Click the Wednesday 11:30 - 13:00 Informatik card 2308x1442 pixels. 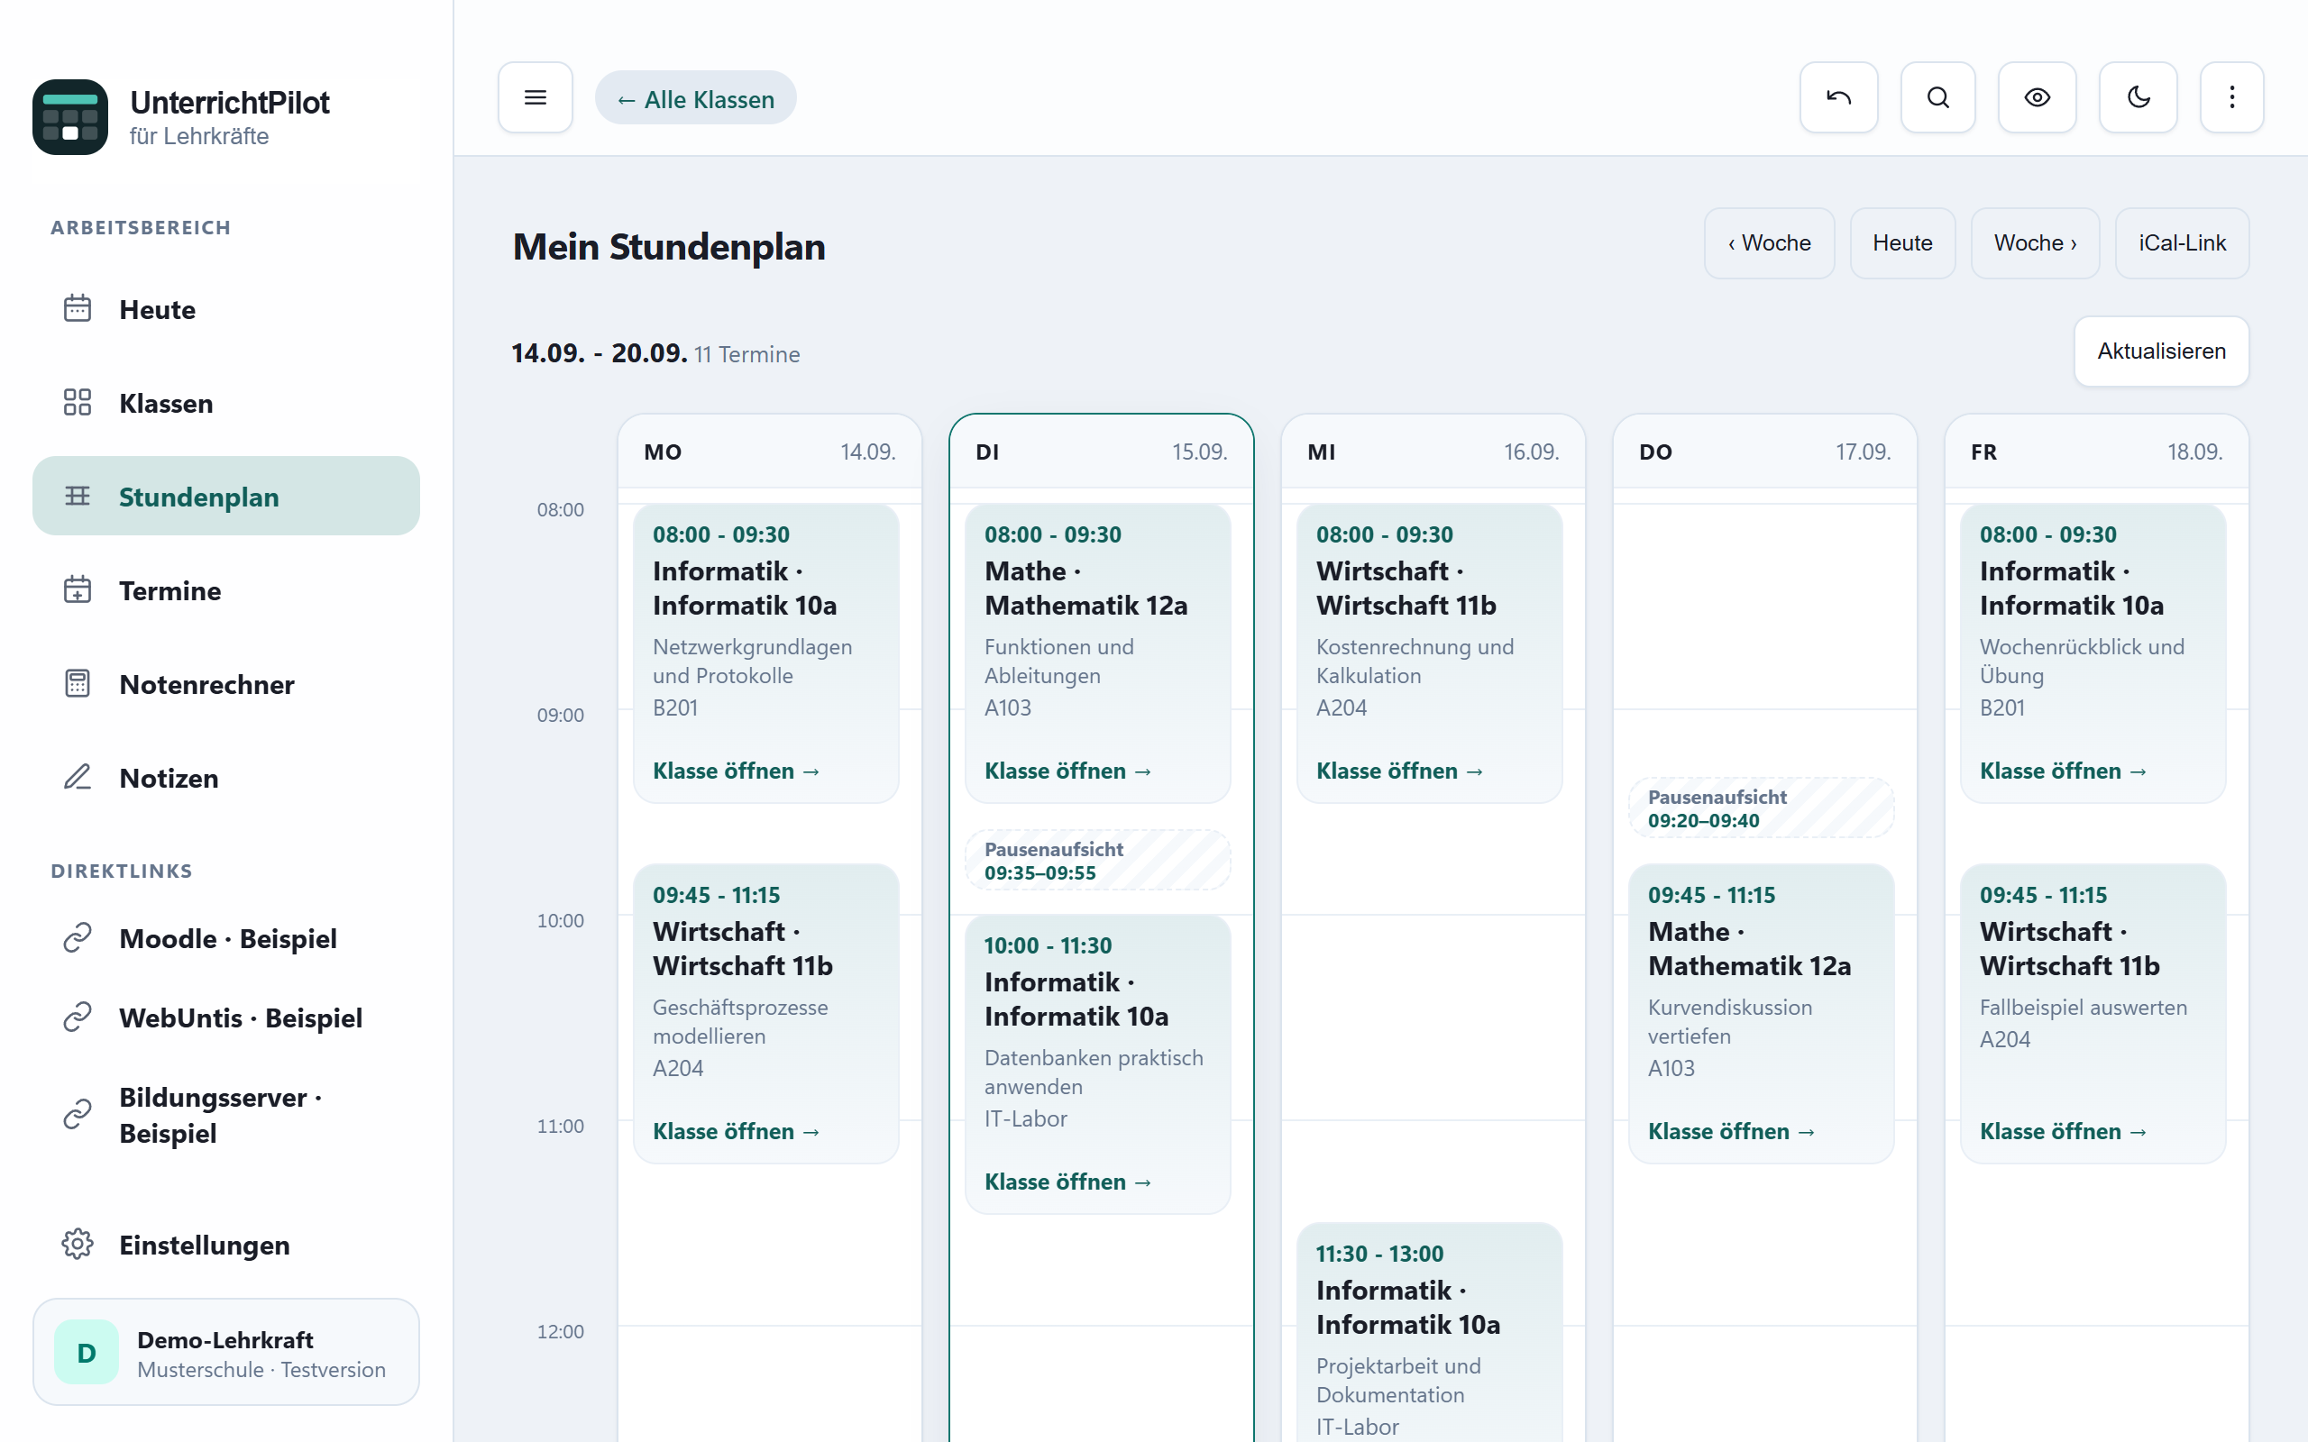[x=1429, y=1333]
